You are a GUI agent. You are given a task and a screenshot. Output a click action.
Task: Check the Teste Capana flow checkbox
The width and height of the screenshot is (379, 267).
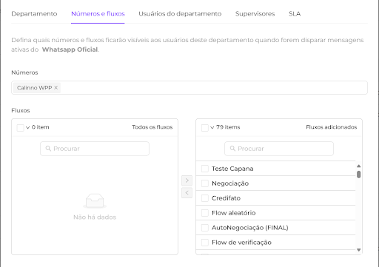(x=205, y=169)
